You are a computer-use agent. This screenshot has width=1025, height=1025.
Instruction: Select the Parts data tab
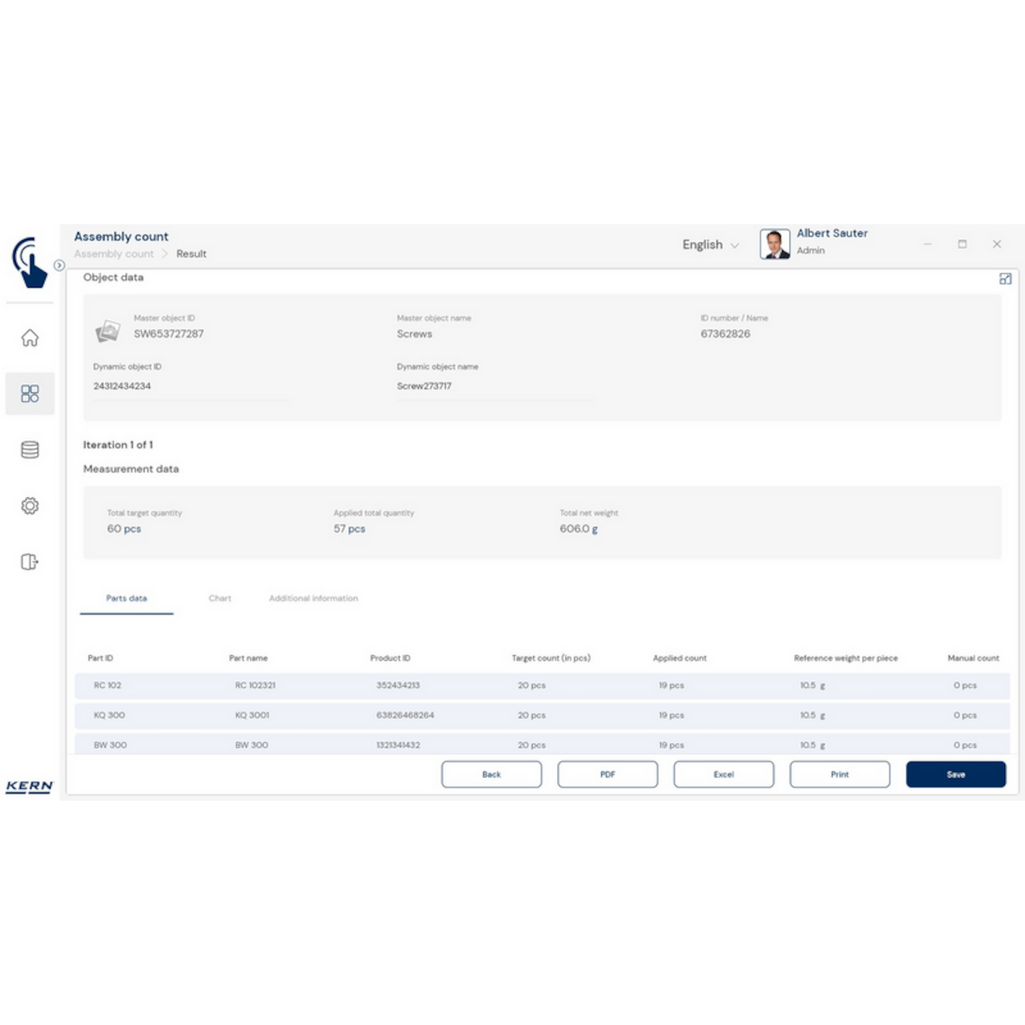pos(127,598)
